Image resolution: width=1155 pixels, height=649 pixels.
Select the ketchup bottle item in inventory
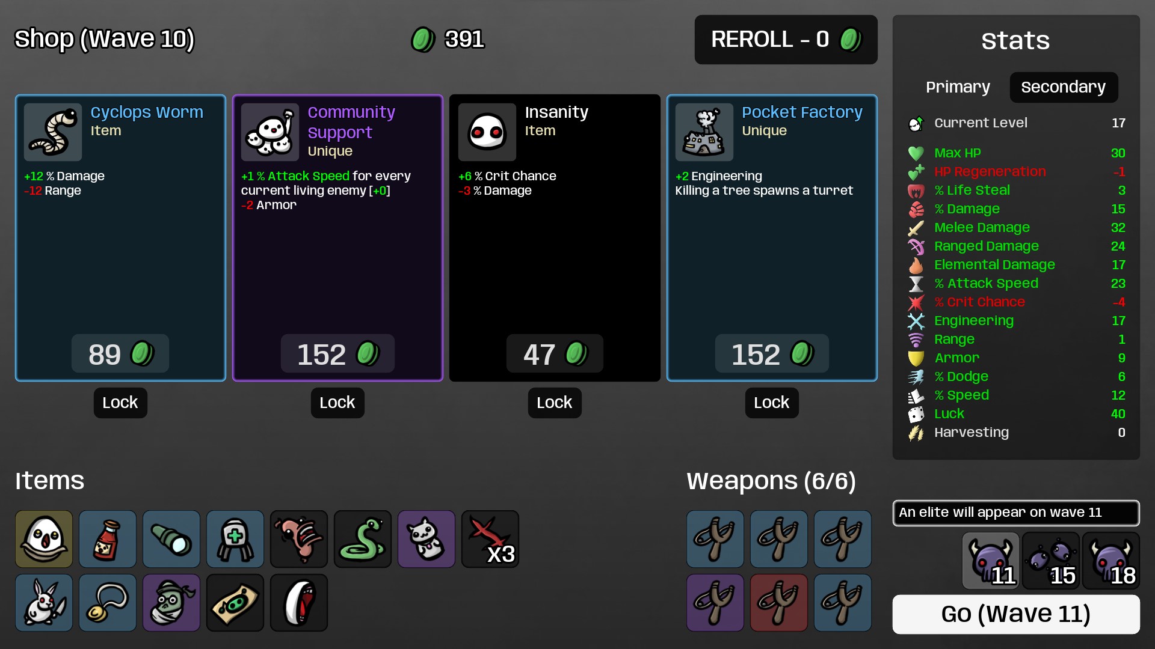[108, 539]
